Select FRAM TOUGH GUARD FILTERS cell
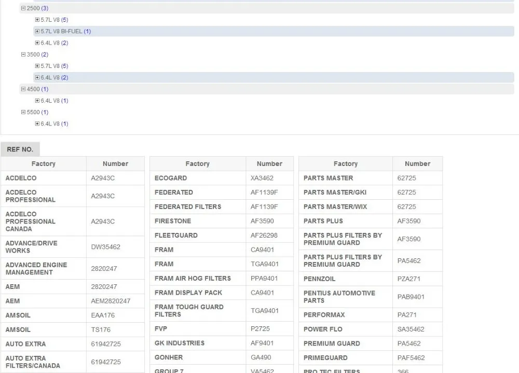The height and width of the screenshot is (373, 519). pos(198,311)
